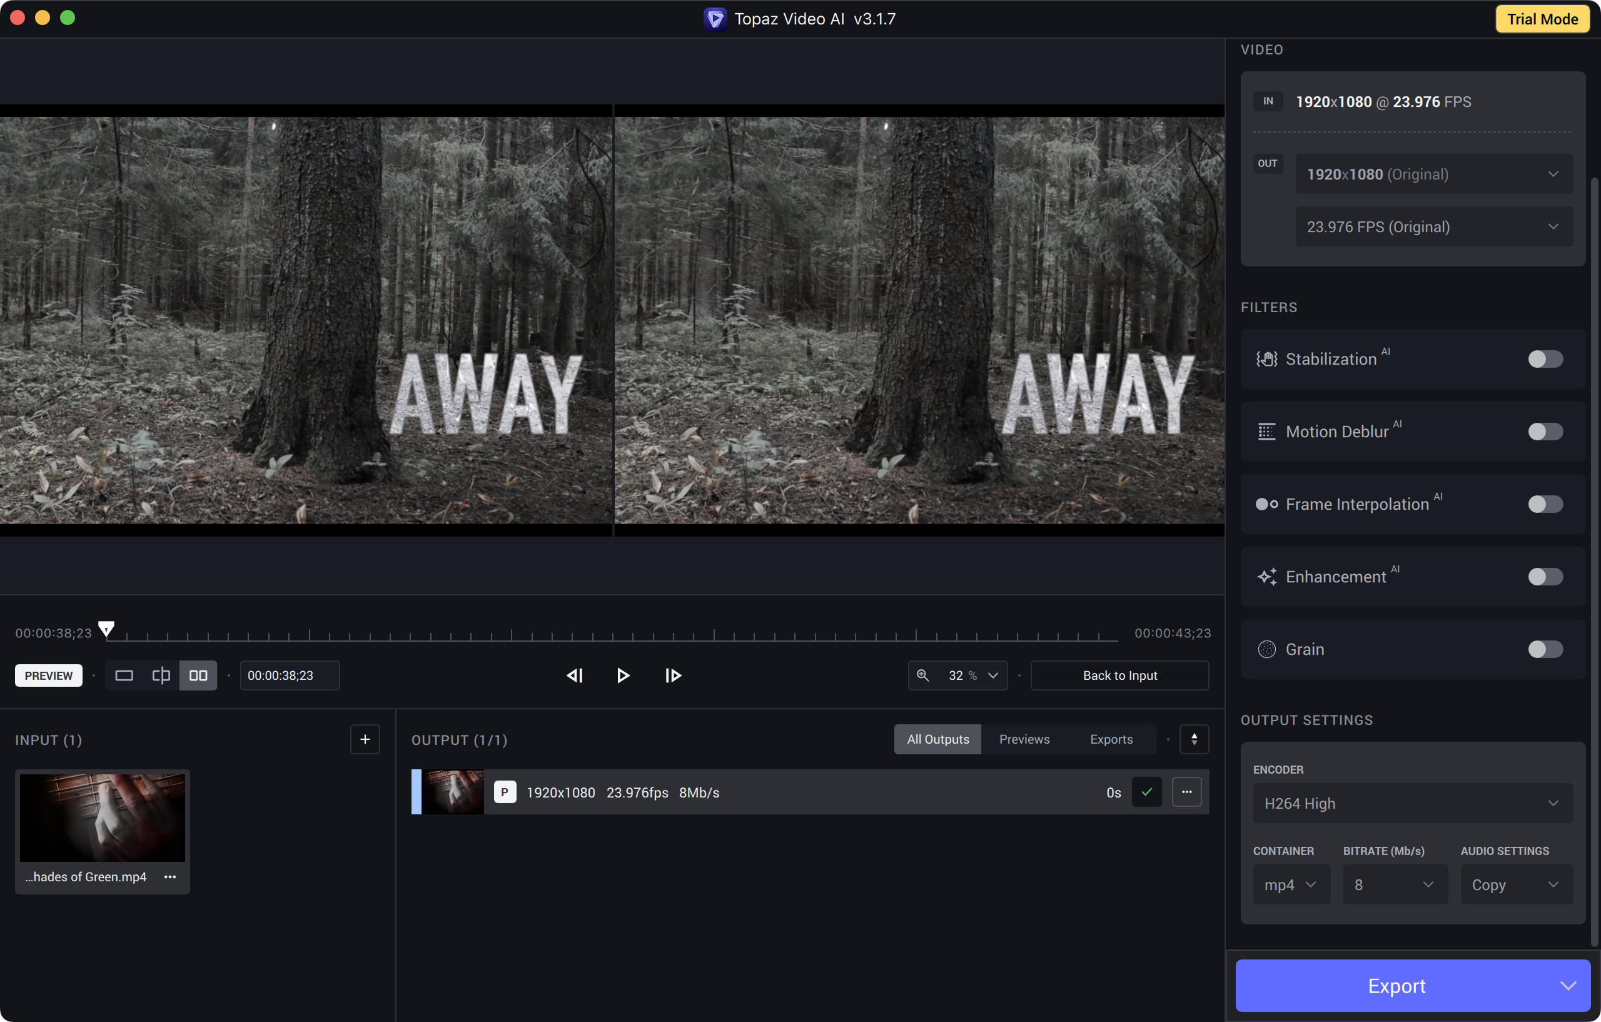Add a new input with plus icon

[x=365, y=739]
